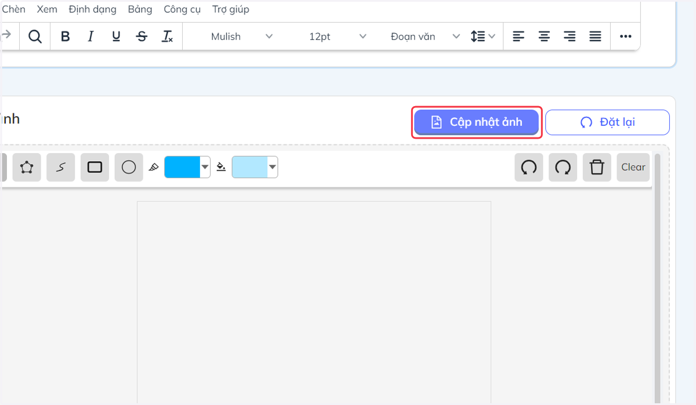Toggle bold formatting

pyautogui.click(x=66, y=37)
